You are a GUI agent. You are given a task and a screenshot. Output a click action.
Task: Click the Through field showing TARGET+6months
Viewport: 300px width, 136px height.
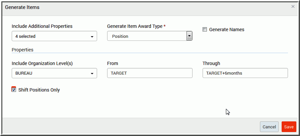[x=245, y=73]
